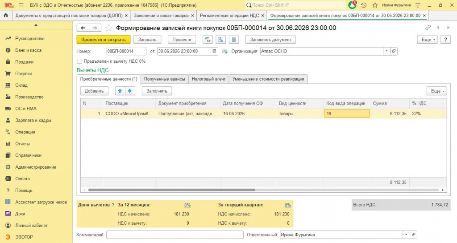The image size is (457, 243).
Task: Open Документы о предстоящей поставке tab
Action: (x=69, y=16)
